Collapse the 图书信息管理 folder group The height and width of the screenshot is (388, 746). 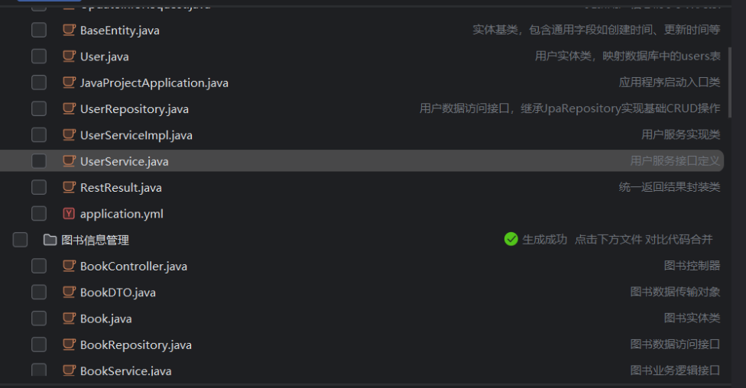pos(95,240)
